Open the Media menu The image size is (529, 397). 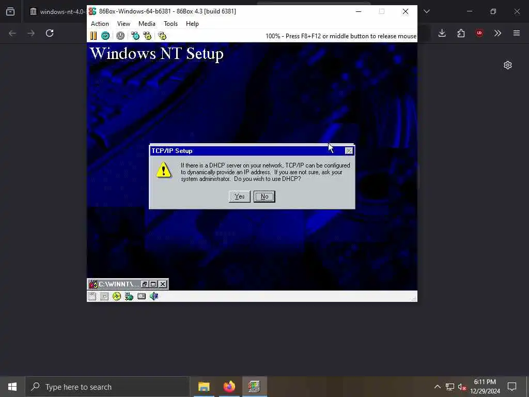click(147, 24)
